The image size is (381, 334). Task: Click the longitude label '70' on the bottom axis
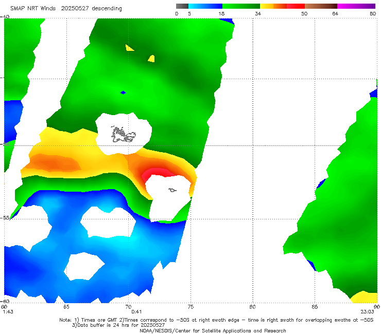click(128, 307)
